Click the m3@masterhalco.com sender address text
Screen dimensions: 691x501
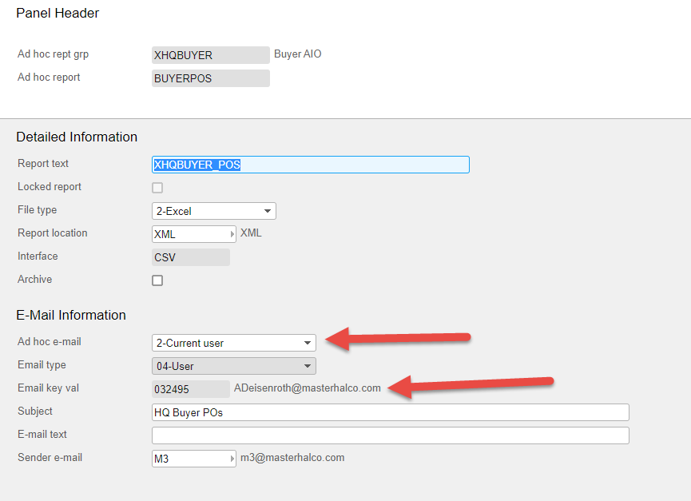pos(292,458)
